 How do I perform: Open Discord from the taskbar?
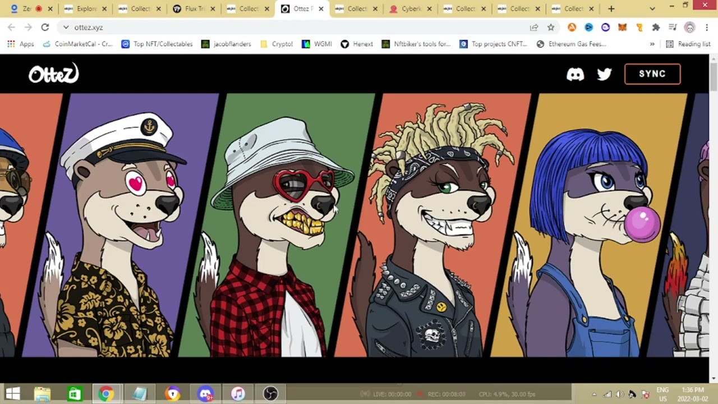click(x=205, y=394)
